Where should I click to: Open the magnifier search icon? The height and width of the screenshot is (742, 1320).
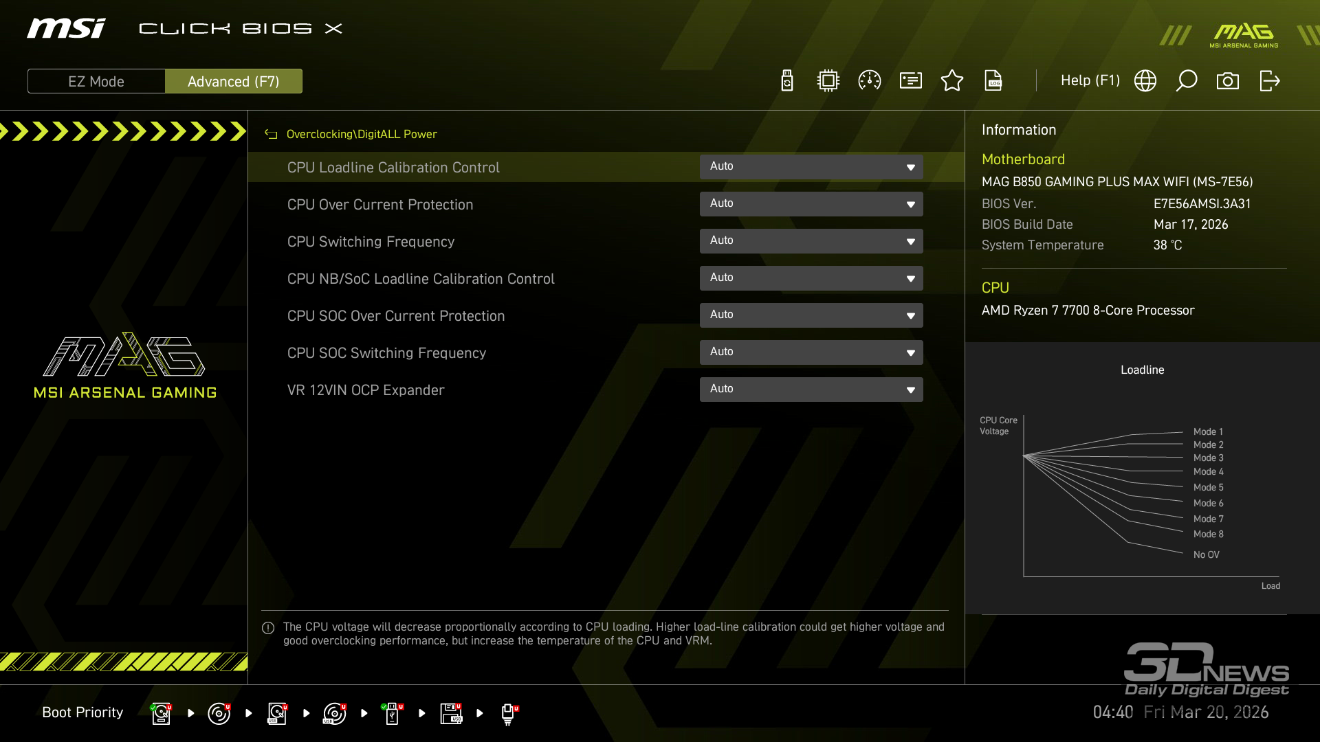pos(1187,80)
